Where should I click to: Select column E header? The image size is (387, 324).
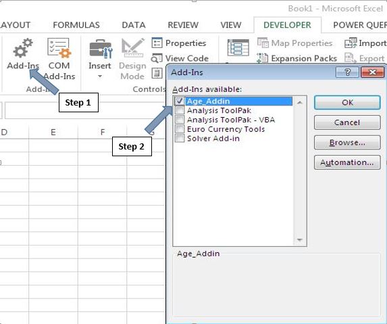53,132
